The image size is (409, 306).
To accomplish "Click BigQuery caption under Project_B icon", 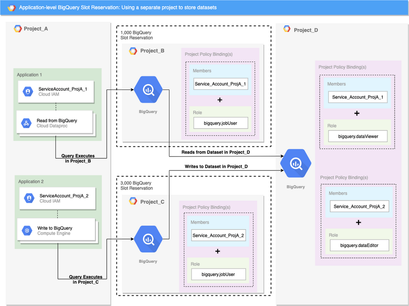I will tap(148, 111).
